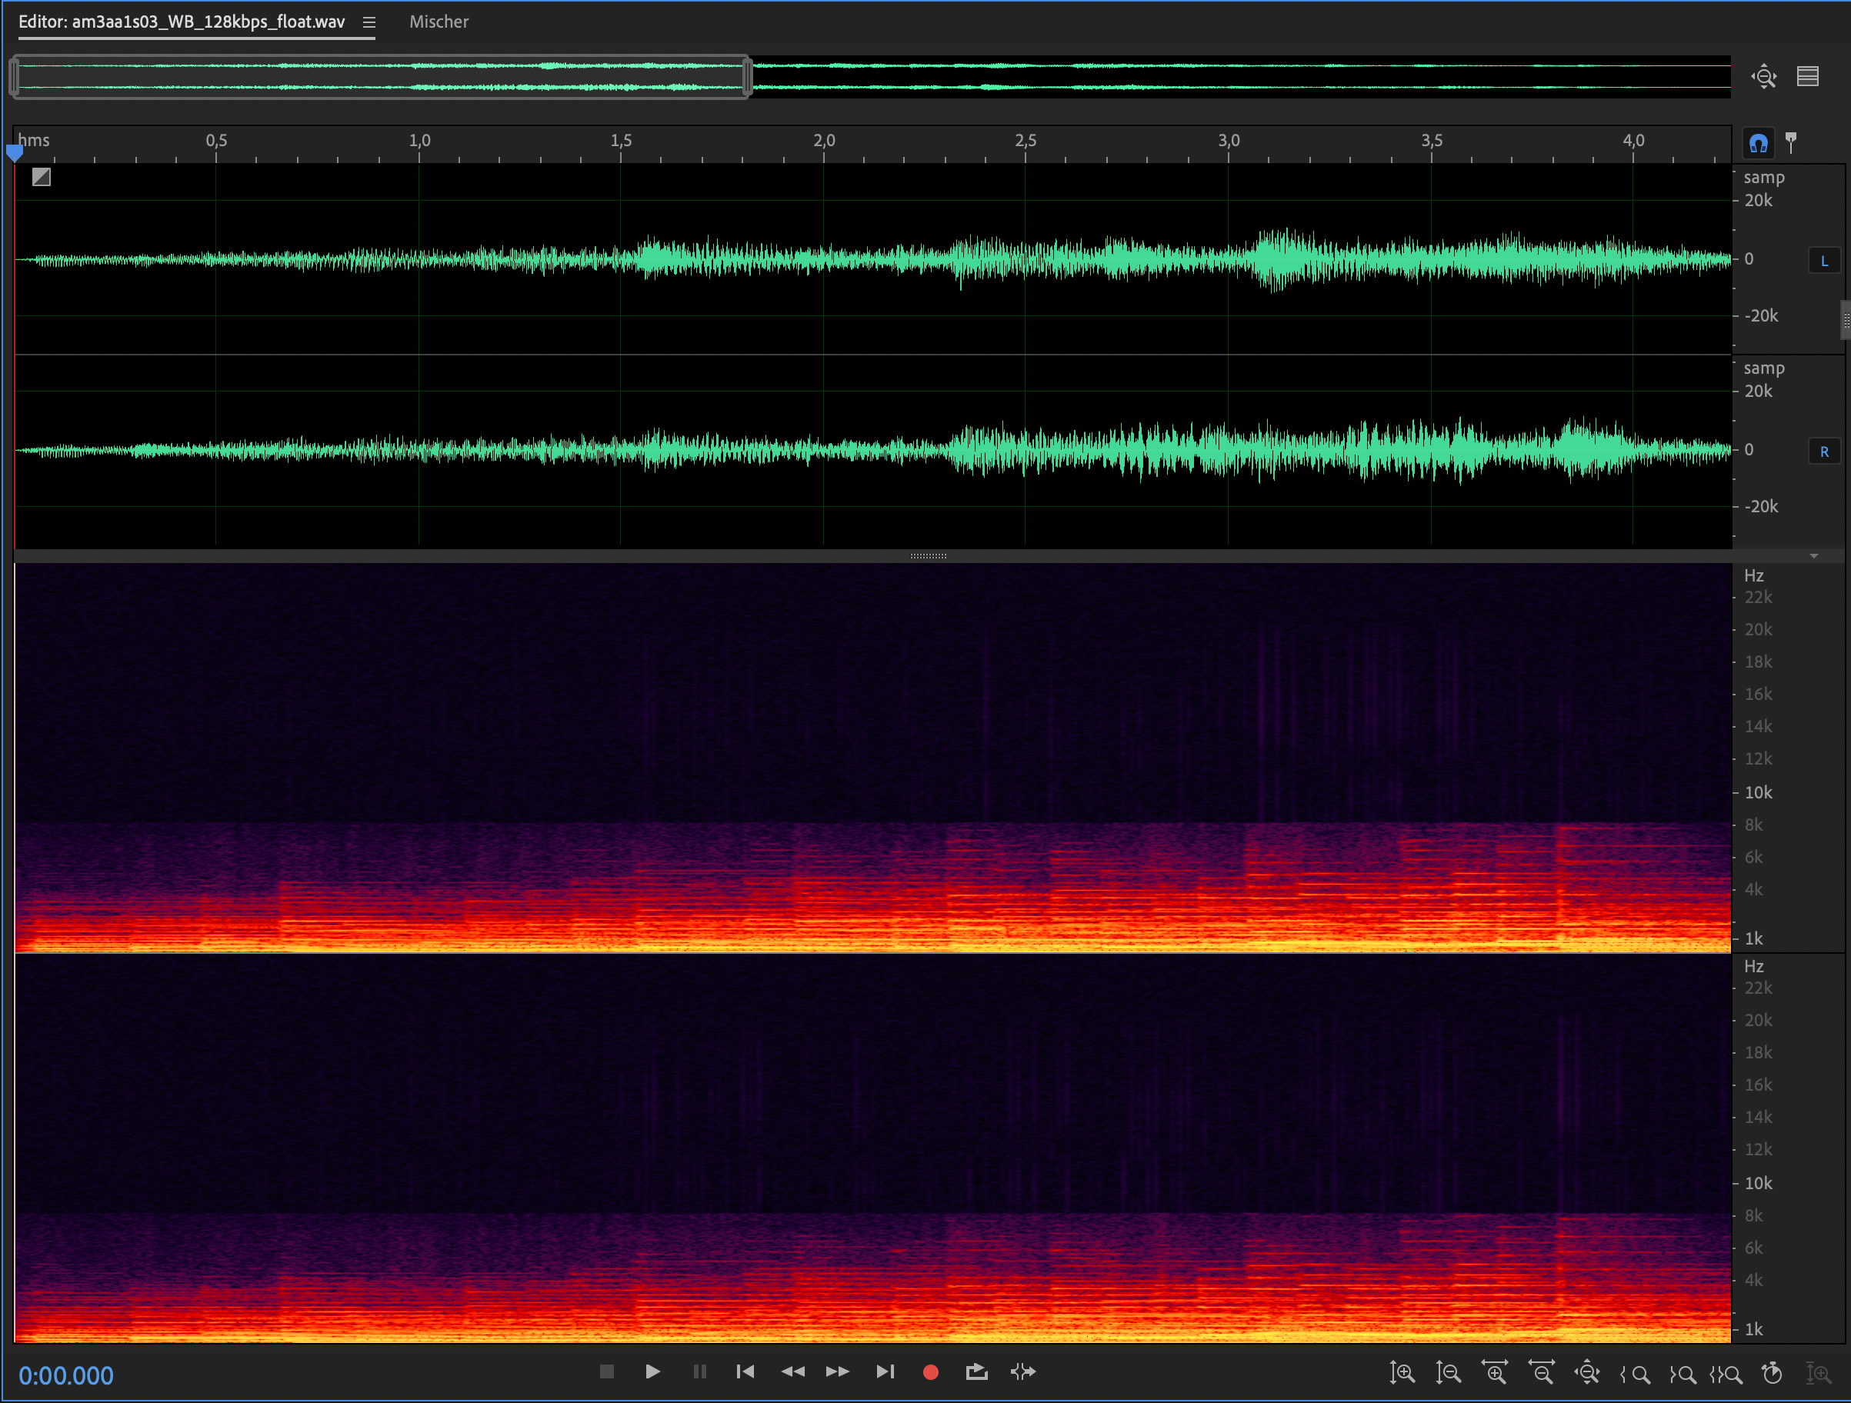The width and height of the screenshot is (1851, 1403).
Task: Click Zoom Out Time icon
Action: tap(1540, 1373)
